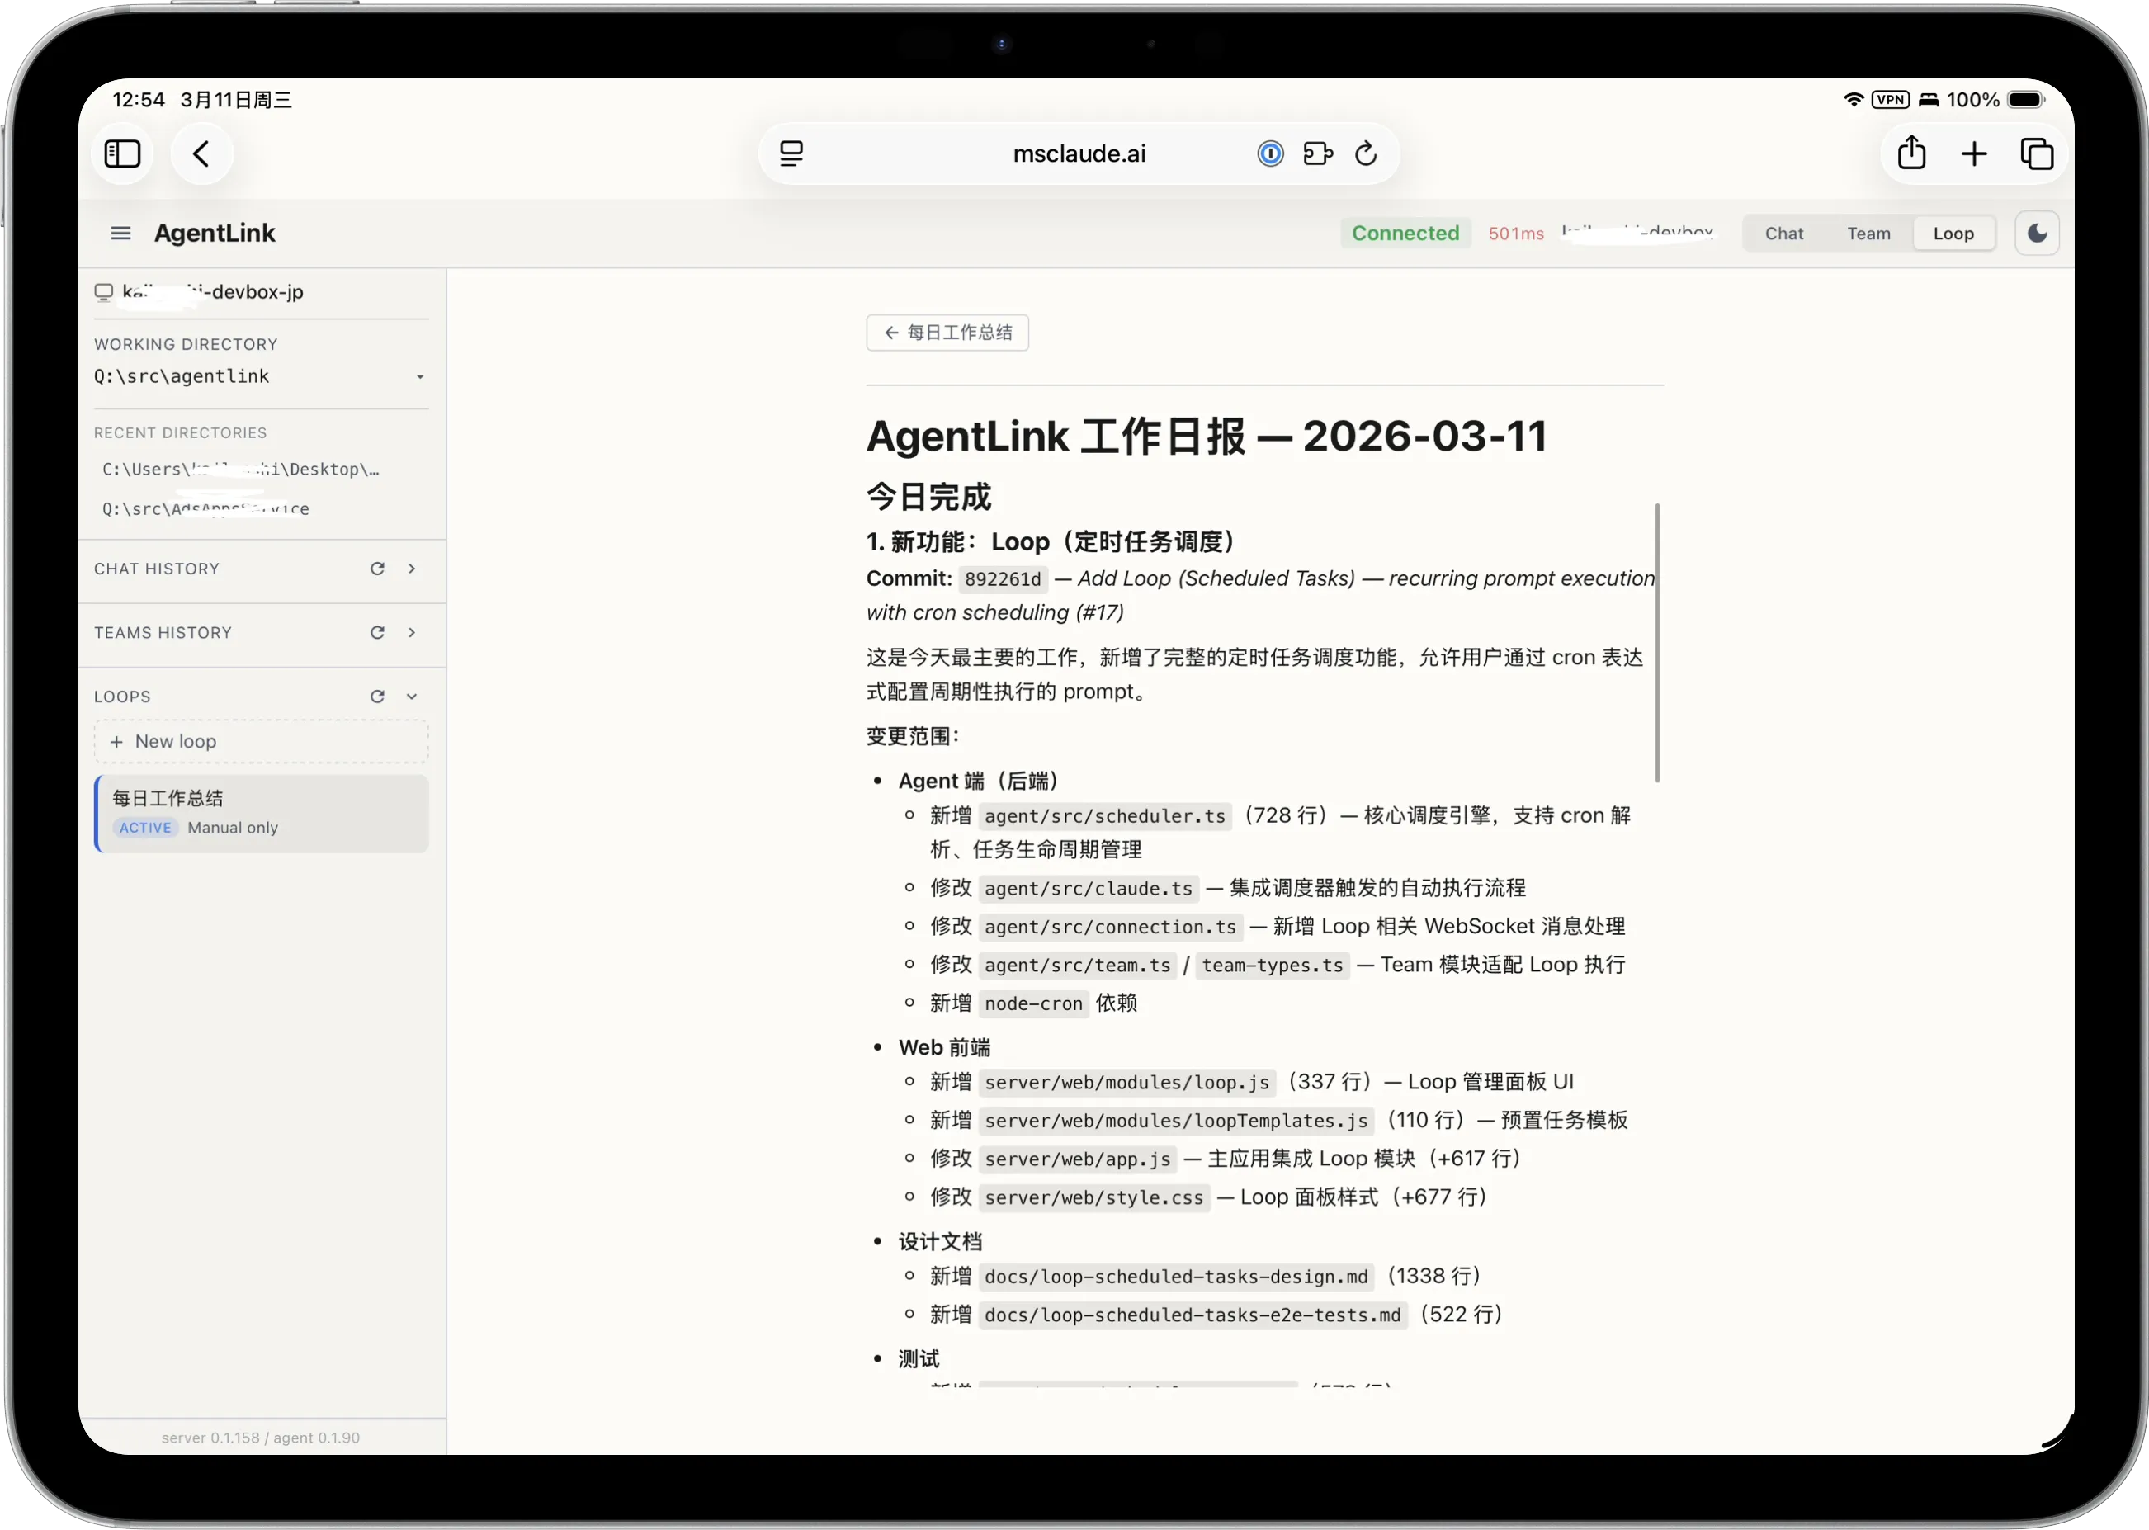
Task: Toggle dark mode with the moon icon
Action: (2037, 233)
